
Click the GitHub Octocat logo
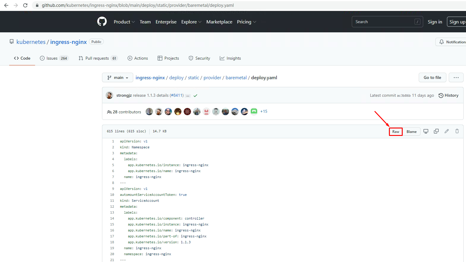click(102, 22)
